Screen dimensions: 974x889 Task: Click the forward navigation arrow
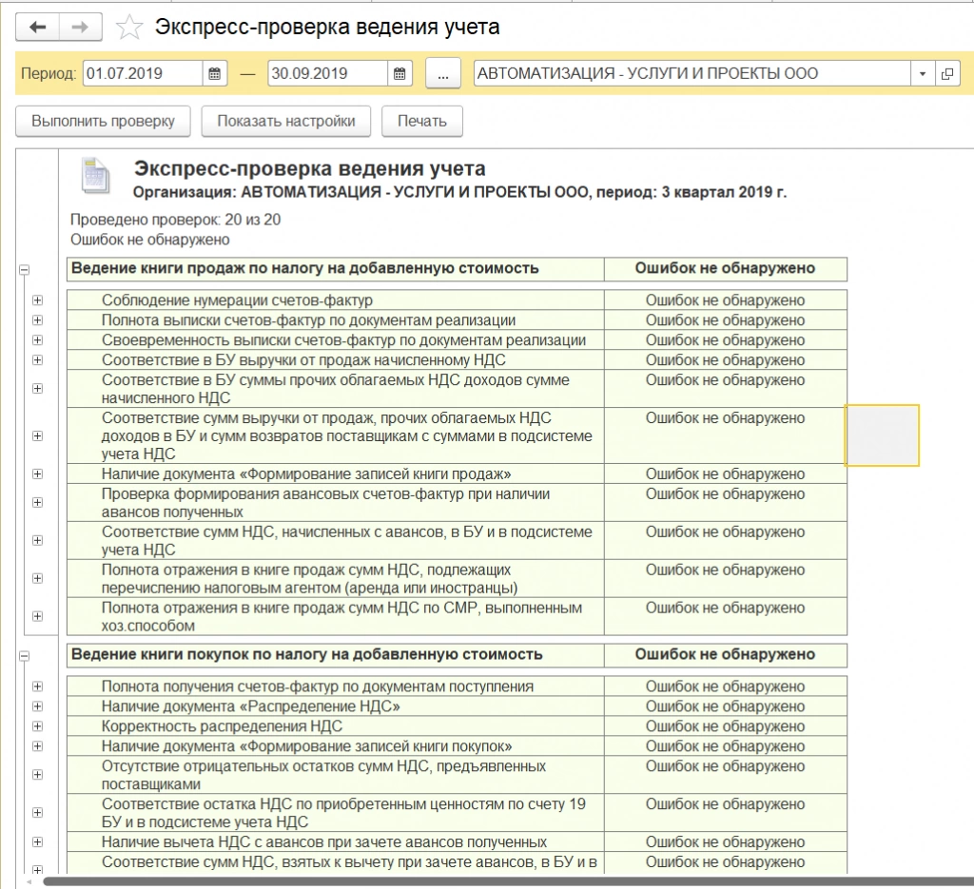click(x=80, y=28)
